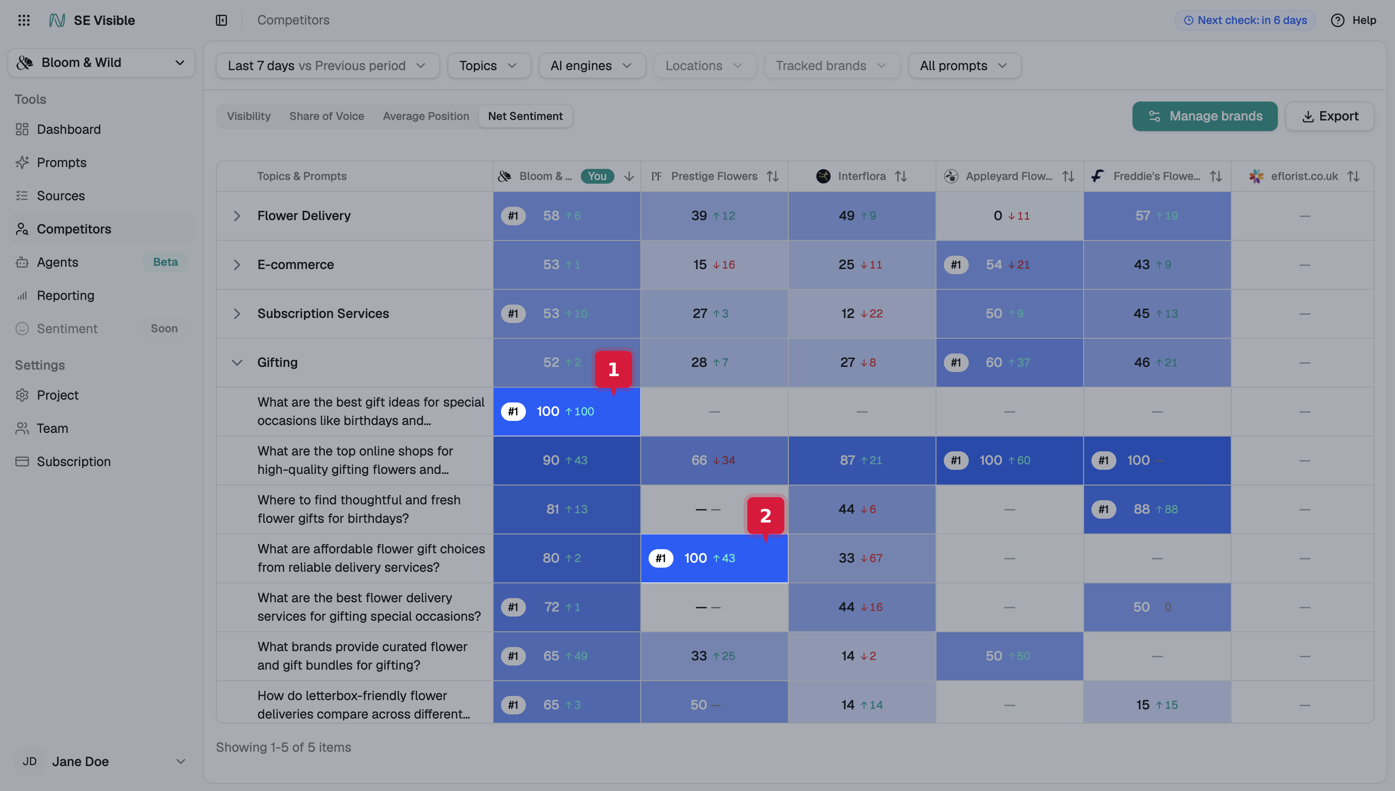Click prompt 'What are the top online shops'
Viewport: 1395px width, 791px height.
(x=355, y=460)
